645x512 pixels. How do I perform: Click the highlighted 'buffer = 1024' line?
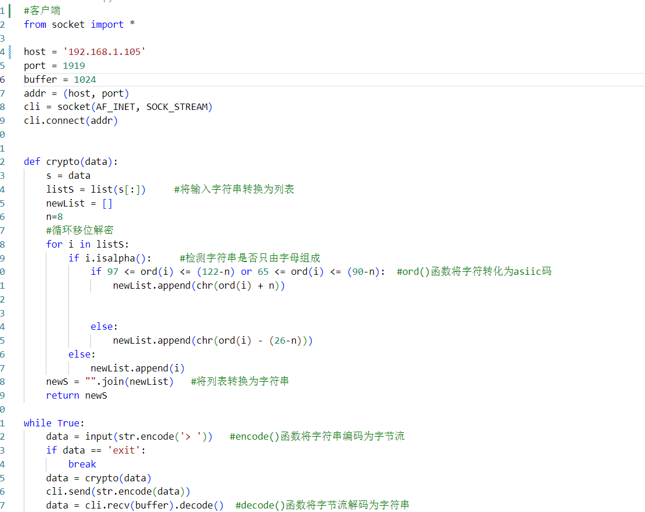[60, 79]
